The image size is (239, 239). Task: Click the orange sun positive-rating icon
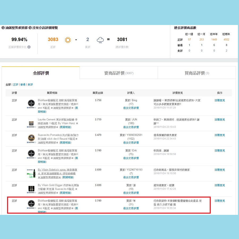[68, 40]
